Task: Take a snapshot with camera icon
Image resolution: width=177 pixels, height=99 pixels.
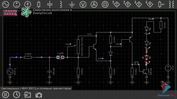Action: (x=39, y=95)
